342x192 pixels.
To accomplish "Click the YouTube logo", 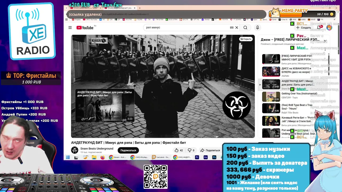I will coord(85,28).
